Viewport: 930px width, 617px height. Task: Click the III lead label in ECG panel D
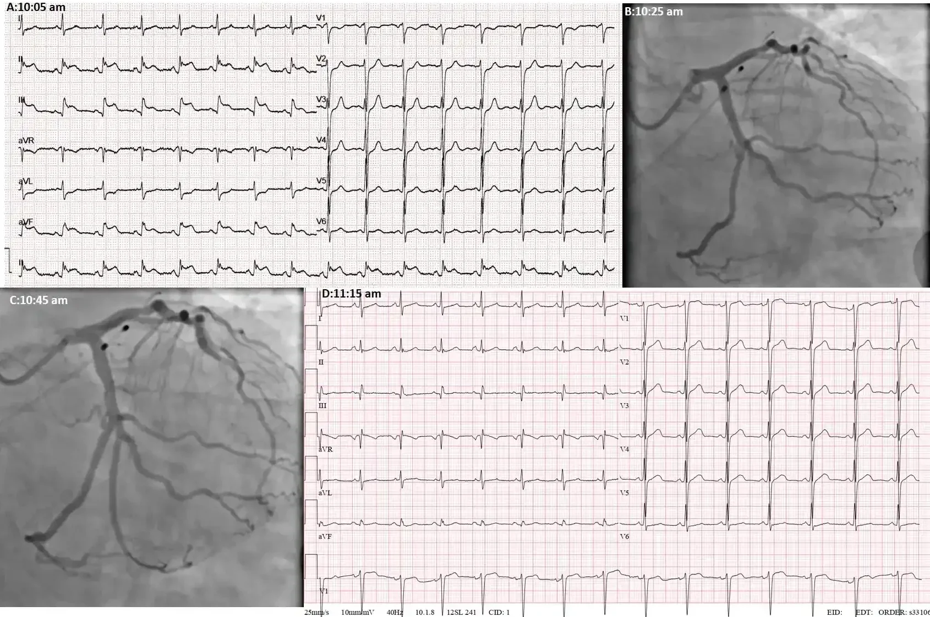coord(322,406)
